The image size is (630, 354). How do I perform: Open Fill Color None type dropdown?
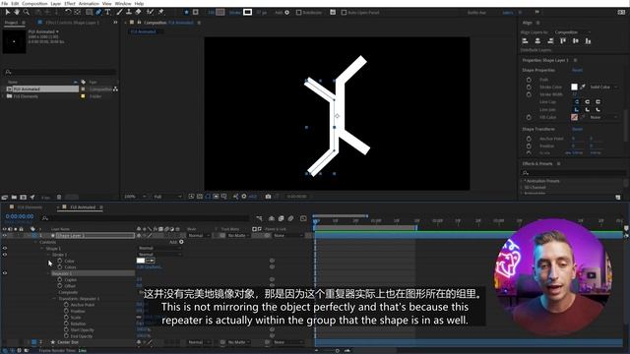pos(603,117)
